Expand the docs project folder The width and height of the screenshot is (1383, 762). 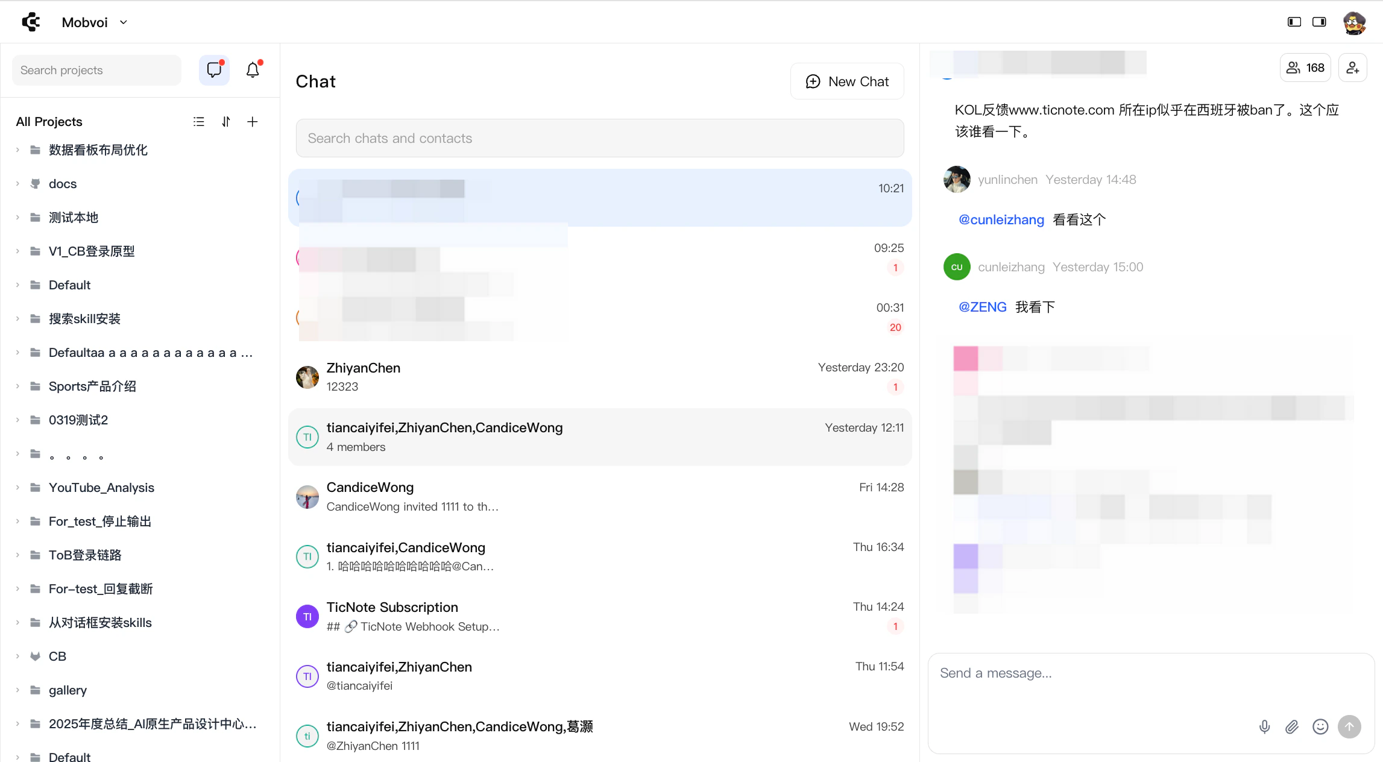pos(18,184)
